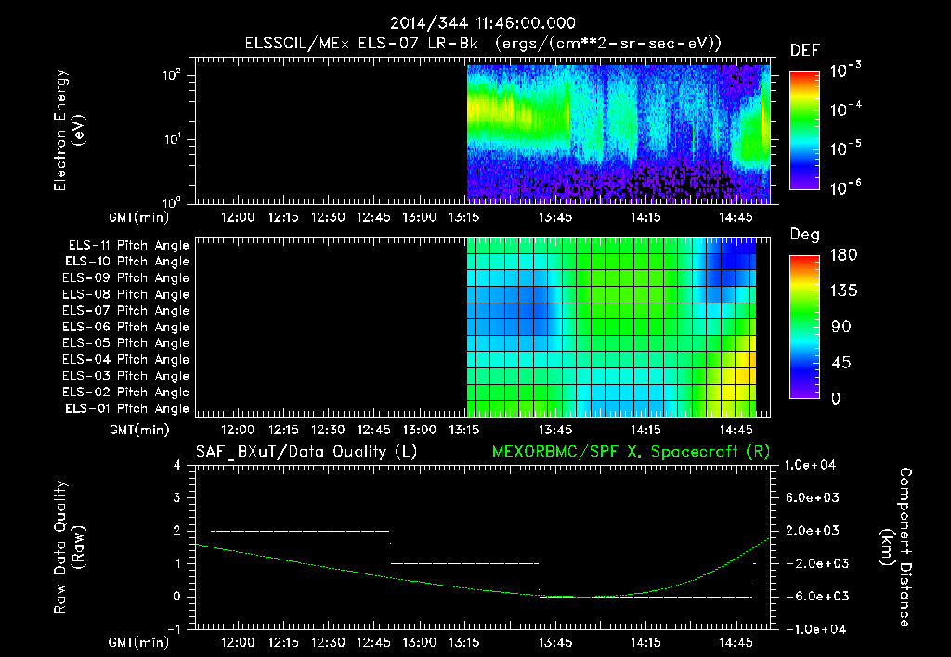Click the ELS-03 Pitch Angle row label
Screen dimensions: 951x657
(126, 376)
